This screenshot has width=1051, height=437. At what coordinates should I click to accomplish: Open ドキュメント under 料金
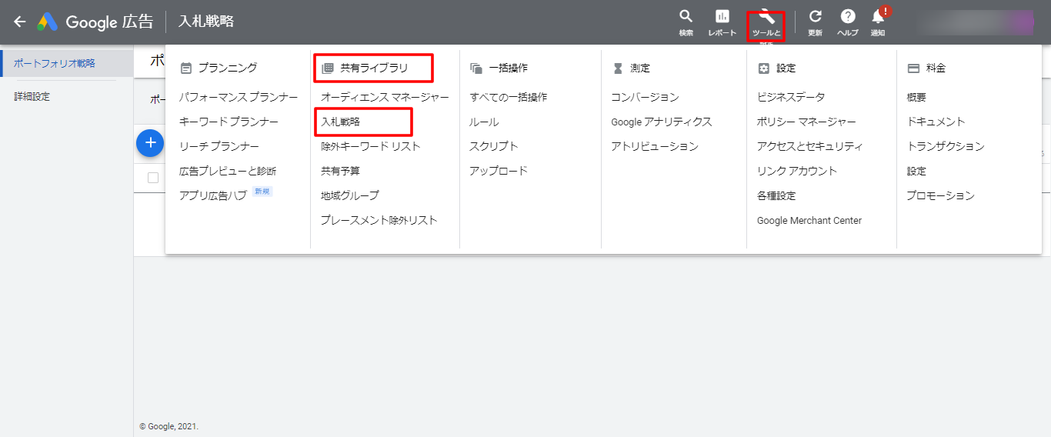[936, 122]
